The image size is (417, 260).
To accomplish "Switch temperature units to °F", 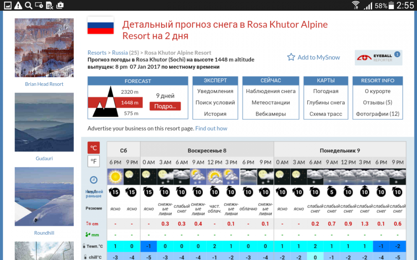I will [93, 161].
